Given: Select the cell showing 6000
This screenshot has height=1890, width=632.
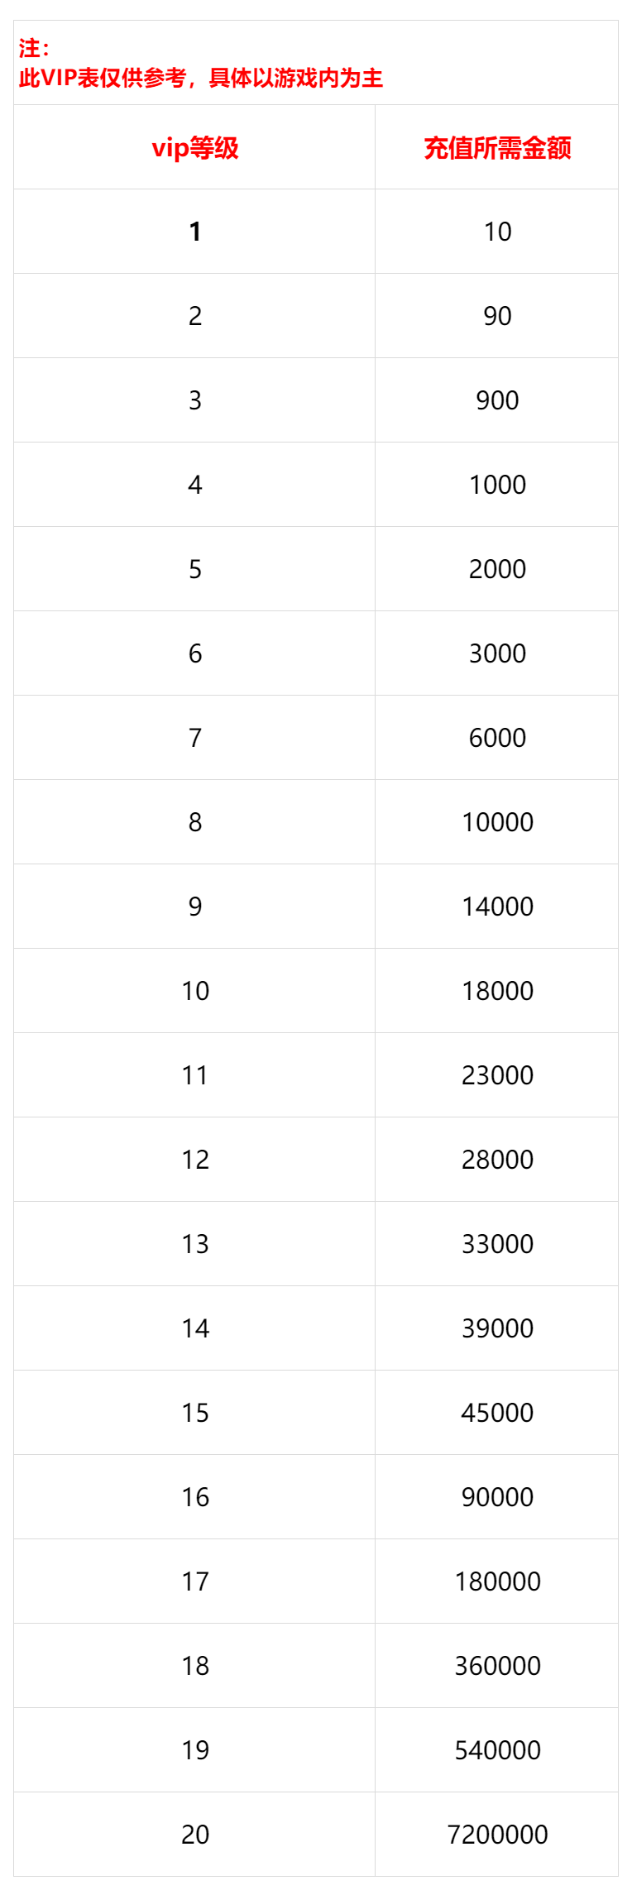Looking at the screenshot, I should pyautogui.click(x=497, y=738).
